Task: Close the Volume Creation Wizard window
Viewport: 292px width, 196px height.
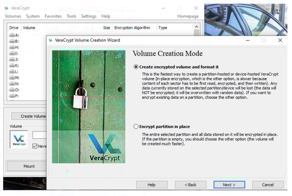Action: coord(280,40)
